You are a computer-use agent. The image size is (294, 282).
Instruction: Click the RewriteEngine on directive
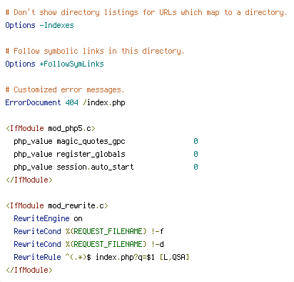(x=48, y=218)
